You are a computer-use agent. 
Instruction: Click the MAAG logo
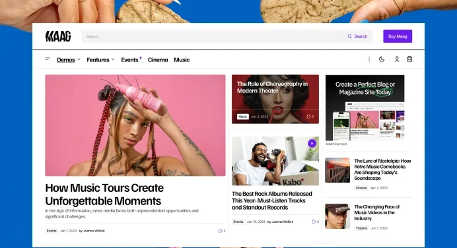tap(58, 36)
